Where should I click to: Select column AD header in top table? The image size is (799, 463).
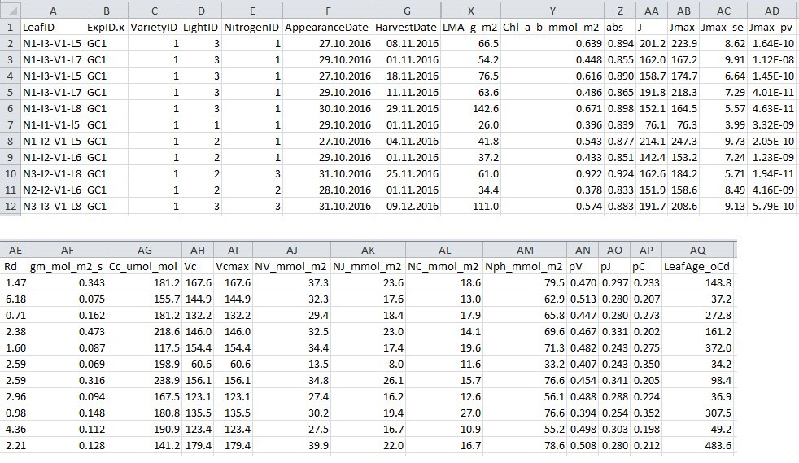pyautogui.click(x=772, y=11)
